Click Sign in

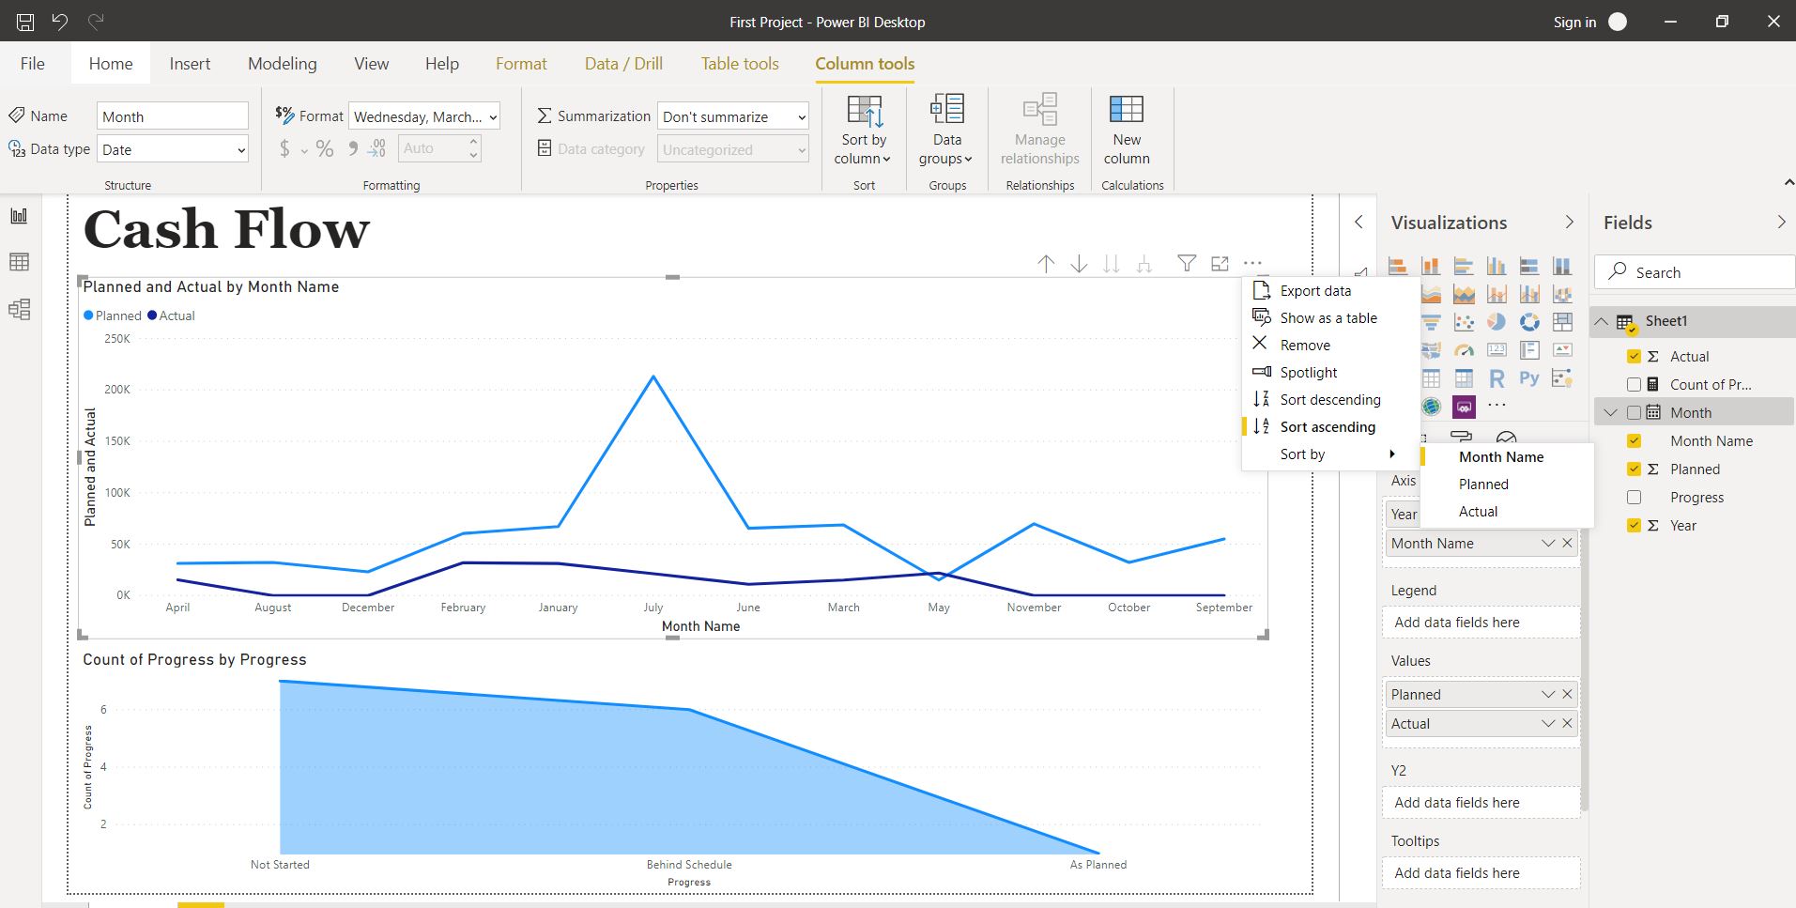pos(1574,22)
